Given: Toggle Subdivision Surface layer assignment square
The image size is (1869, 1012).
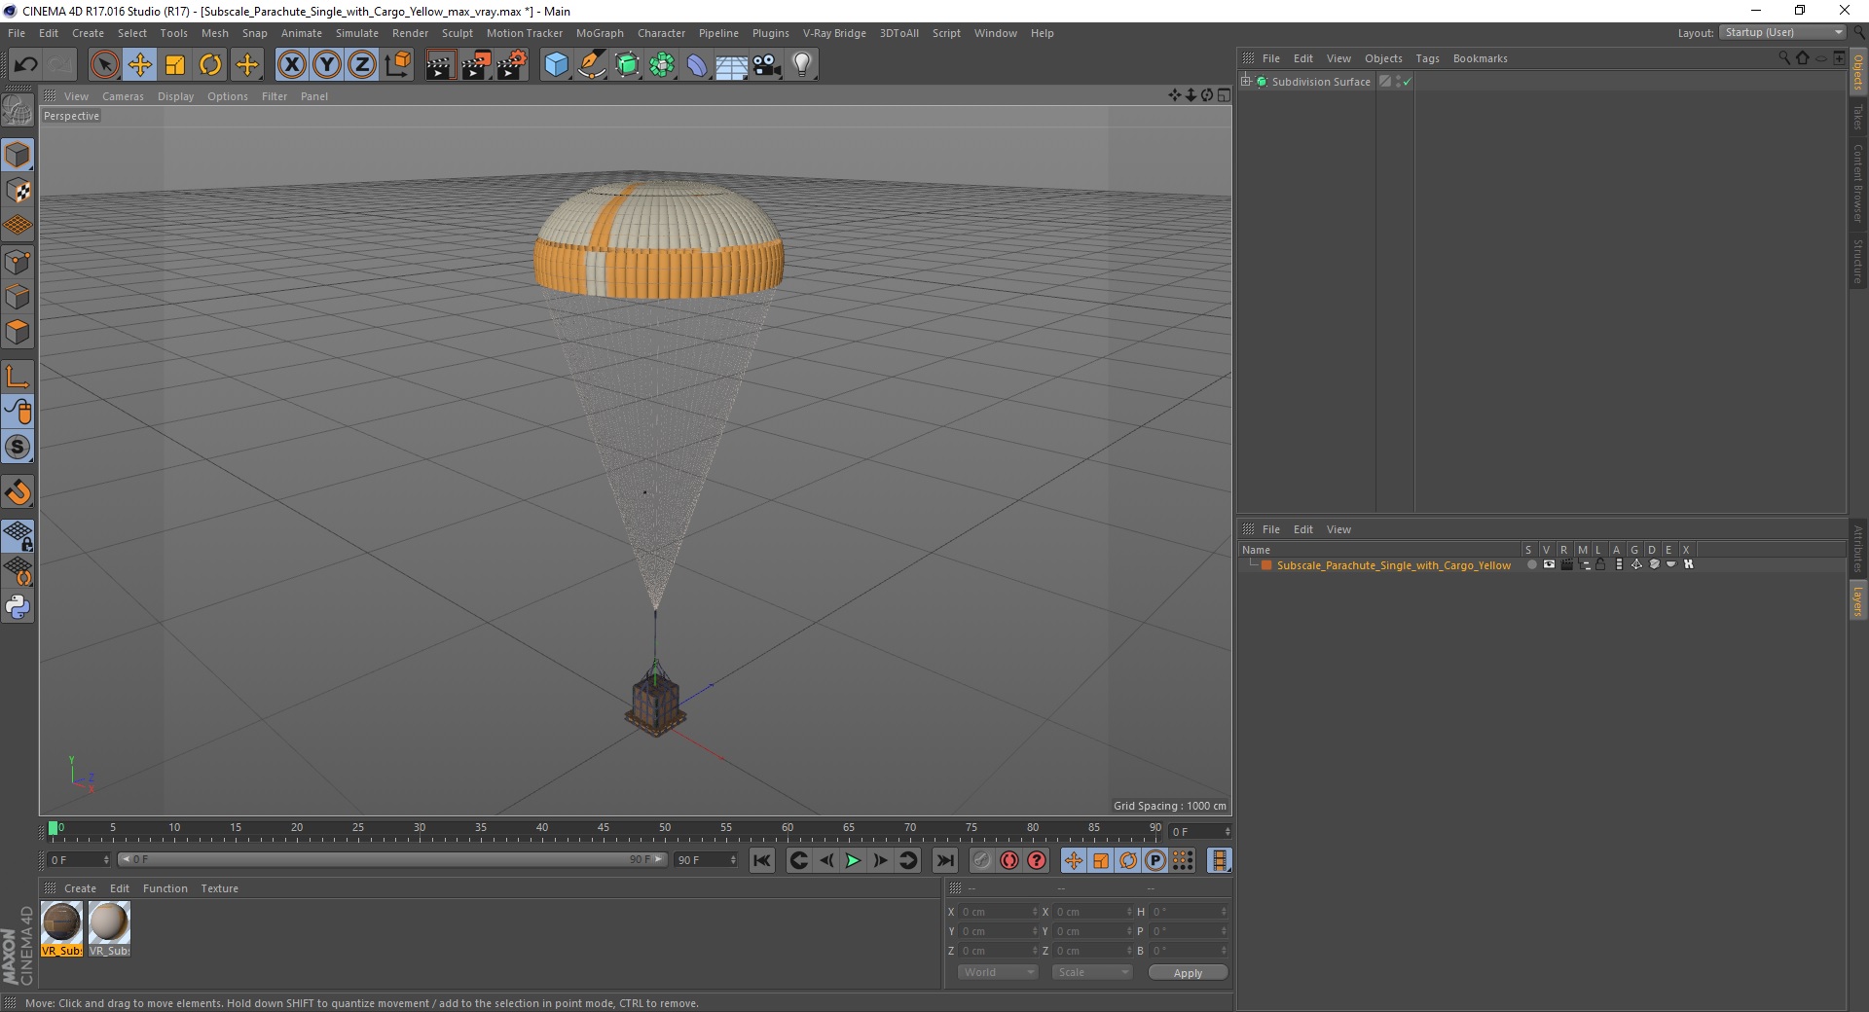Looking at the screenshot, I should 1385,82.
